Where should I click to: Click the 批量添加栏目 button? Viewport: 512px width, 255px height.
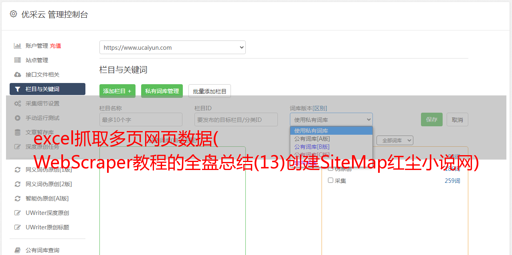[210, 91]
